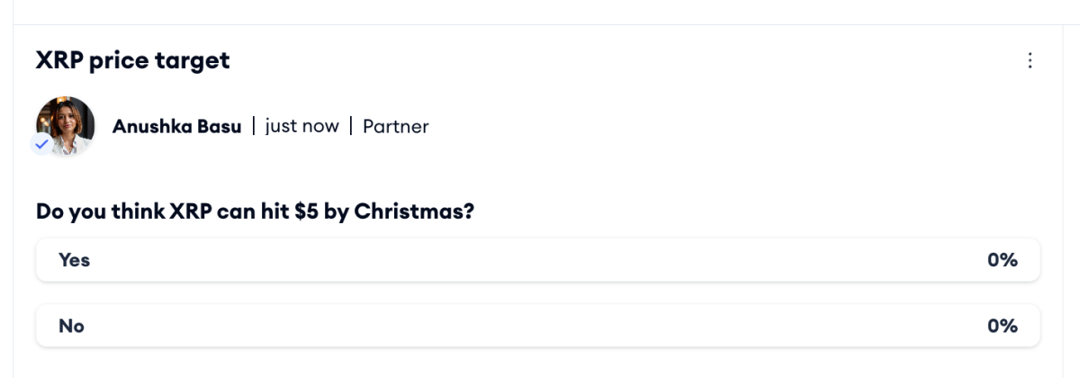1080x378 pixels.
Task: Click the blank panel above the poll card
Action: (540, 11)
